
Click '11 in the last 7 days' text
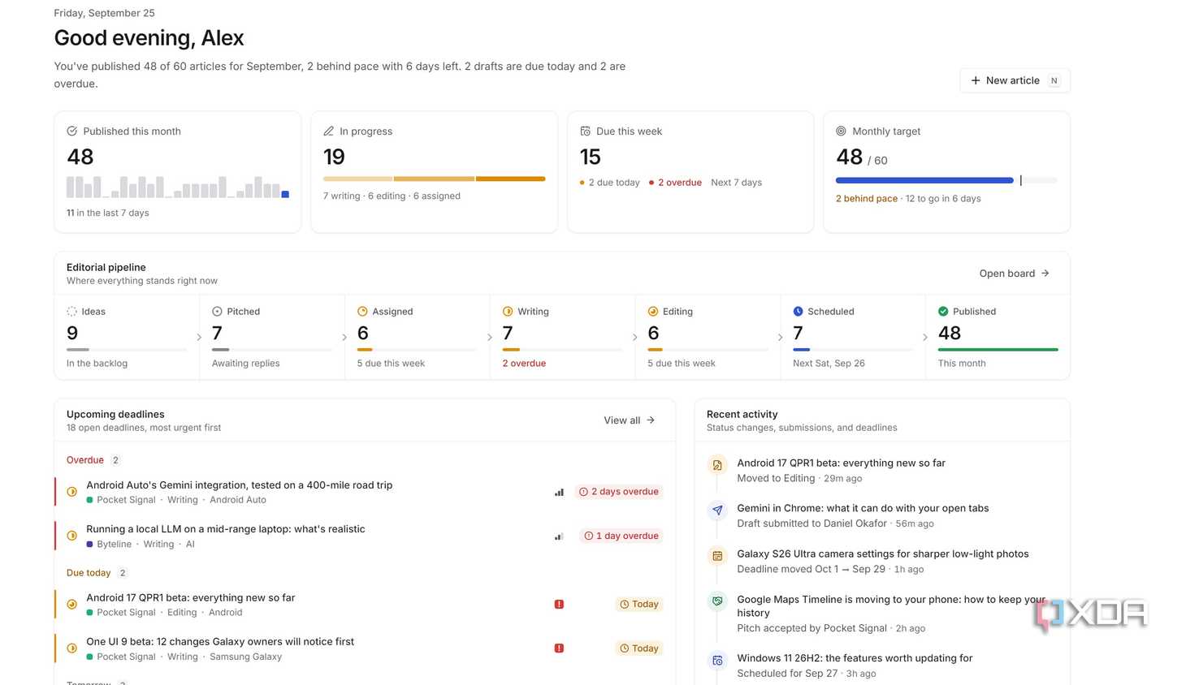108,213
